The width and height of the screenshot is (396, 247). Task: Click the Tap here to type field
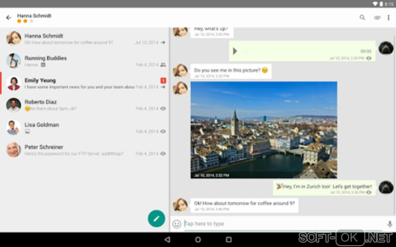click(x=283, y=224)
